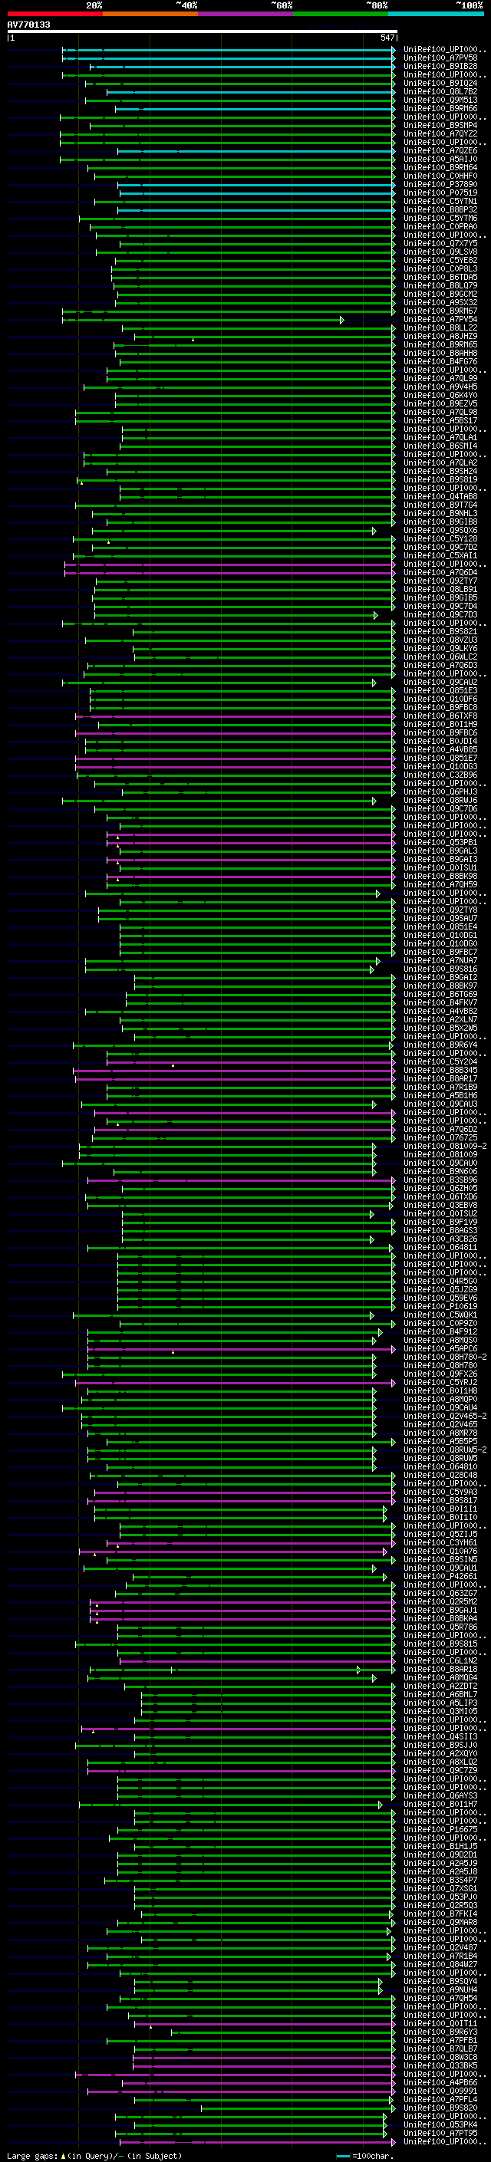Select the UniRef100_C0HHF0 label
491x2162 pixels.
[440, 176]
